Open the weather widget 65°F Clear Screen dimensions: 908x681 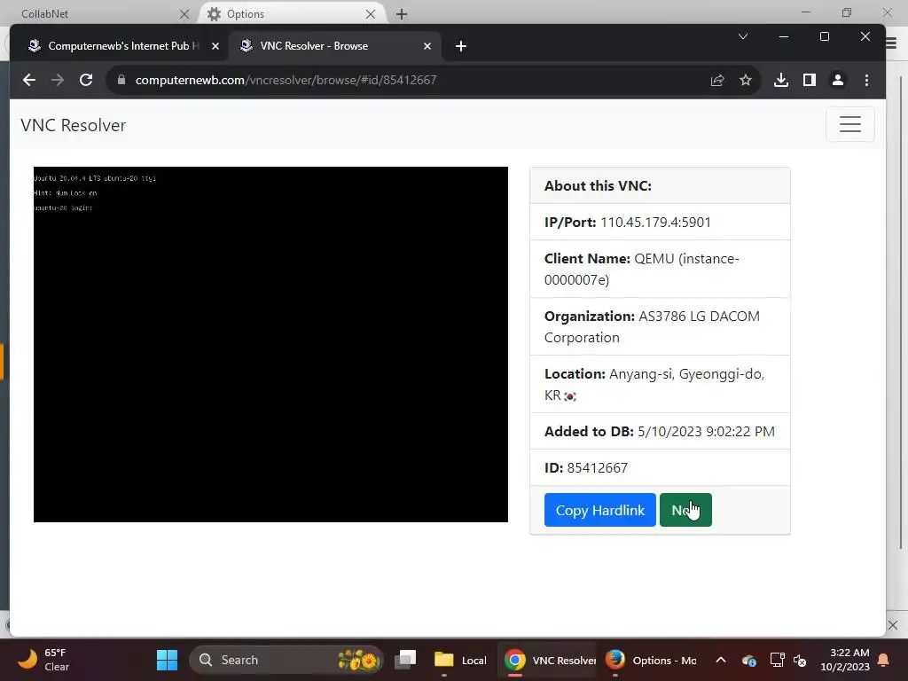tap(43, 660)
